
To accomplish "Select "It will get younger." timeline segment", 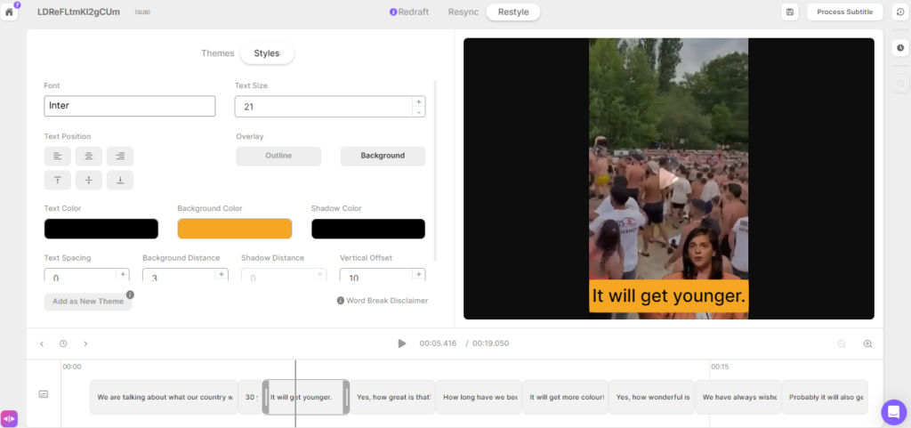I will 306,397.
